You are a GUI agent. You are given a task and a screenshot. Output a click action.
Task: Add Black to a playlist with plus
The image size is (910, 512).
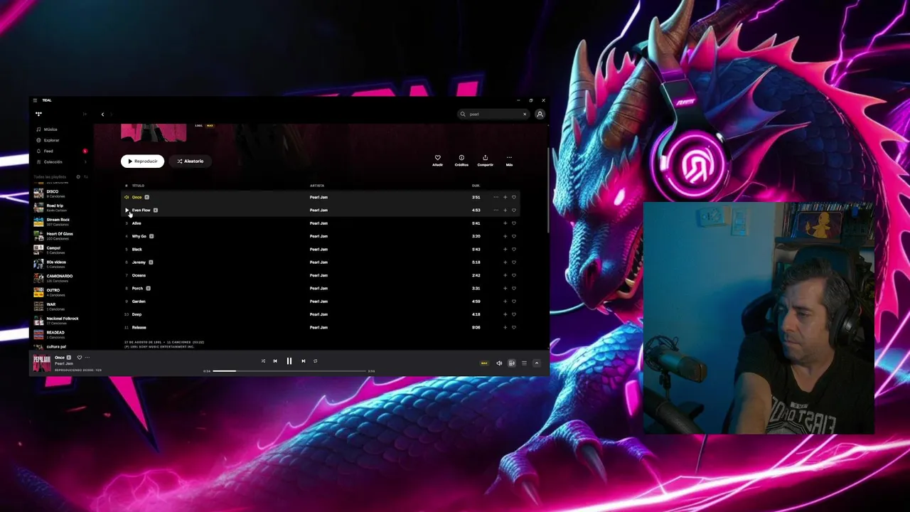(x=505, y=249)
